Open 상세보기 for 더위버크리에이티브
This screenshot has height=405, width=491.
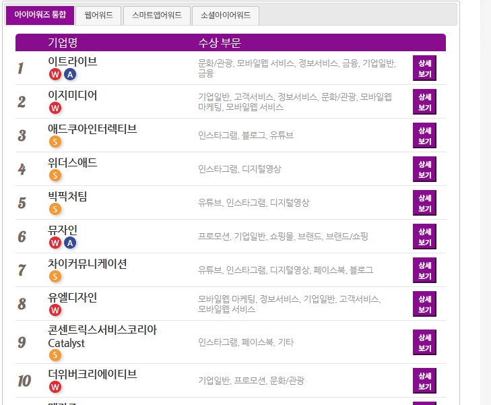tap(424, 381)
